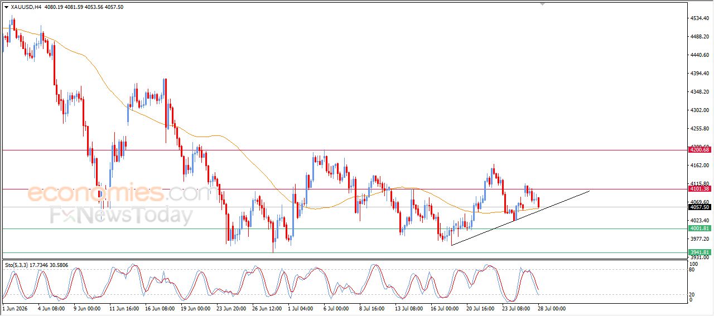The width and height of the screenshot is (714, 316).
Task: Click the OHLC values 4080.19 4081.59 text
Action: [x=63, y=7]
